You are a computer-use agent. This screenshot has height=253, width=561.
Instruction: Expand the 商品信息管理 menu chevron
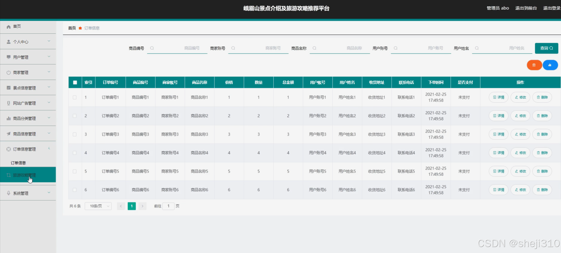(x=49, y=133)
